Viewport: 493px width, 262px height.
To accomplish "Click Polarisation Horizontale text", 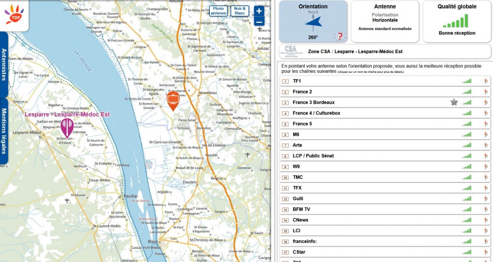I will [385, 17].
